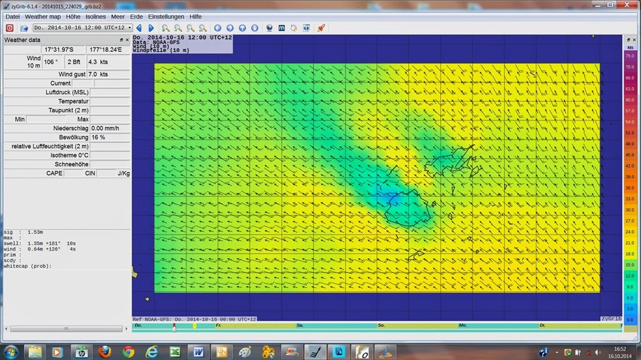This screenshot has height=360, width=641.
Task: Open the Höhe menu
Action: [73, 17]
